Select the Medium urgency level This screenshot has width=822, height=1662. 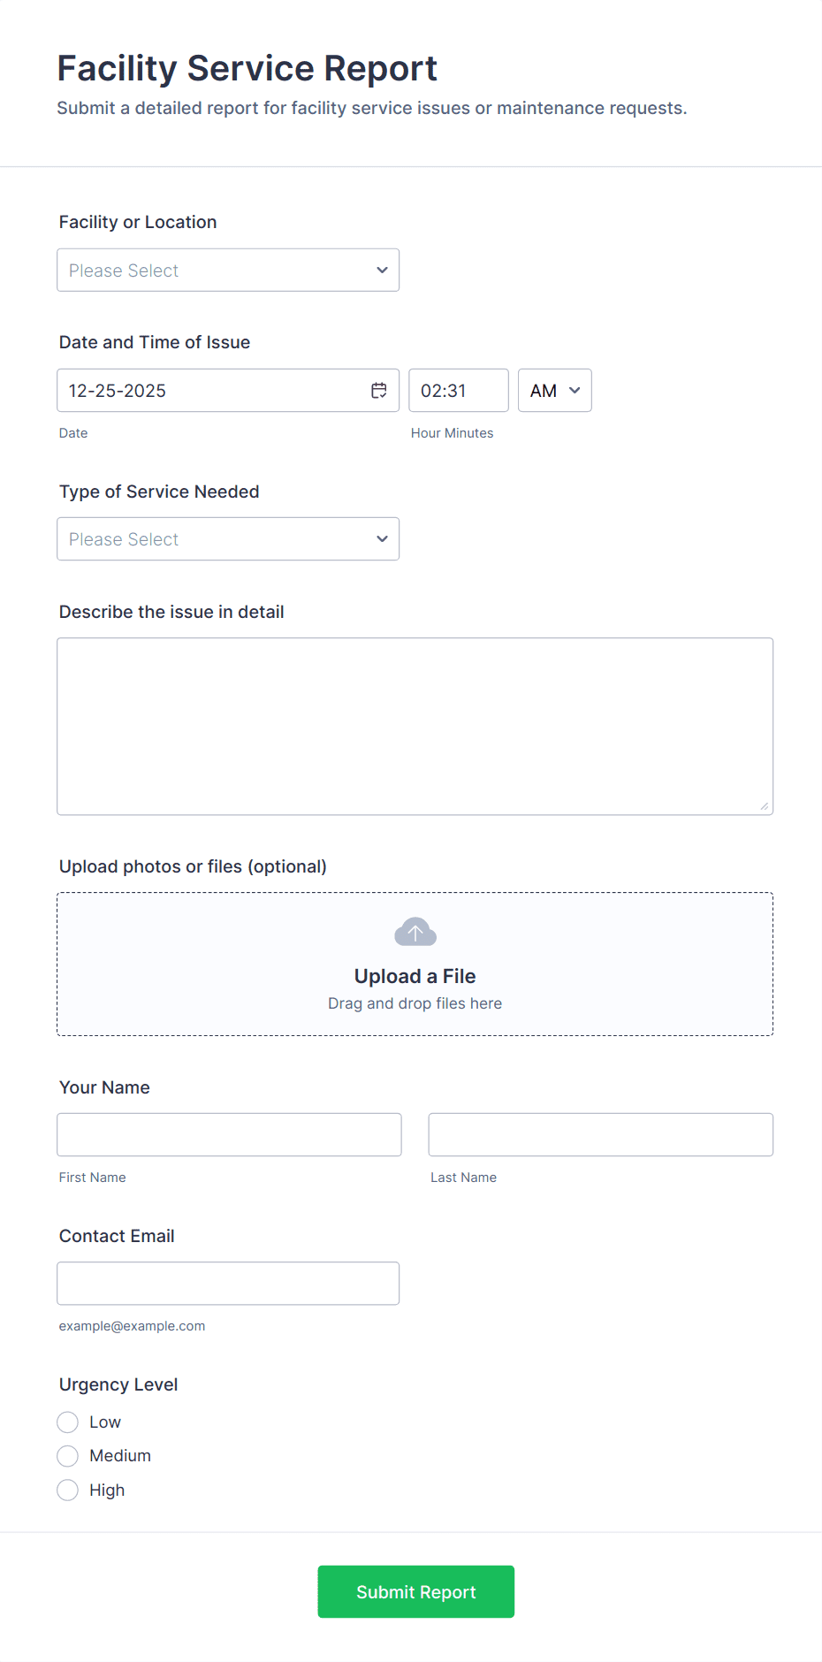(67, 1455)
